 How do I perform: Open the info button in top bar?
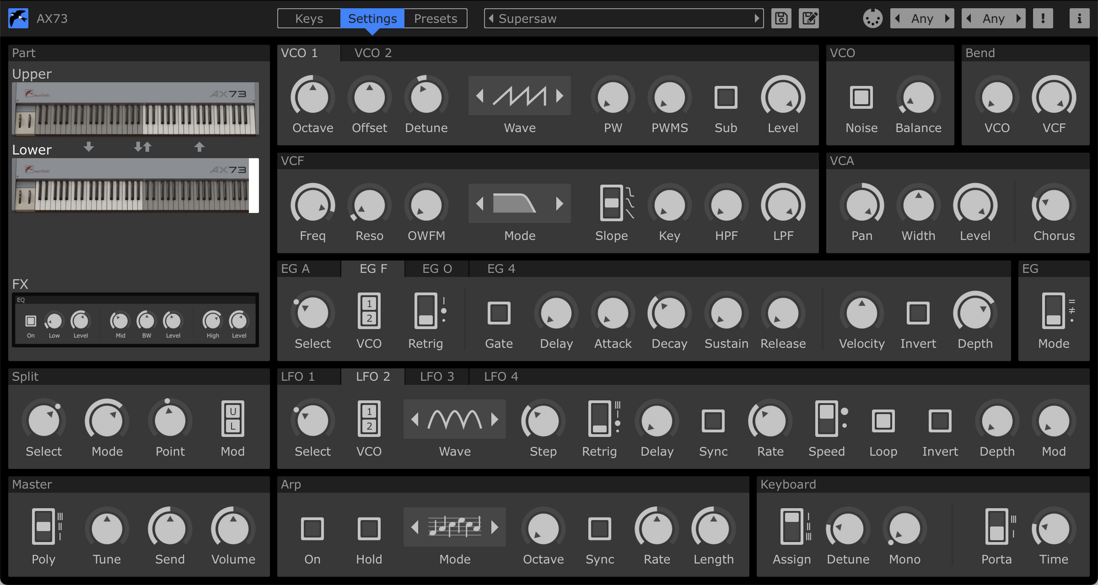point(1079,19)
